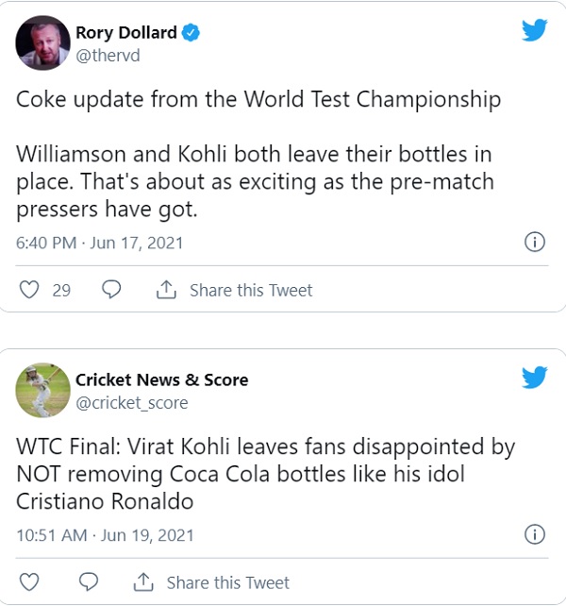Click the Twitter bird logo on Rory Dollard's tweet

point(534,31)
